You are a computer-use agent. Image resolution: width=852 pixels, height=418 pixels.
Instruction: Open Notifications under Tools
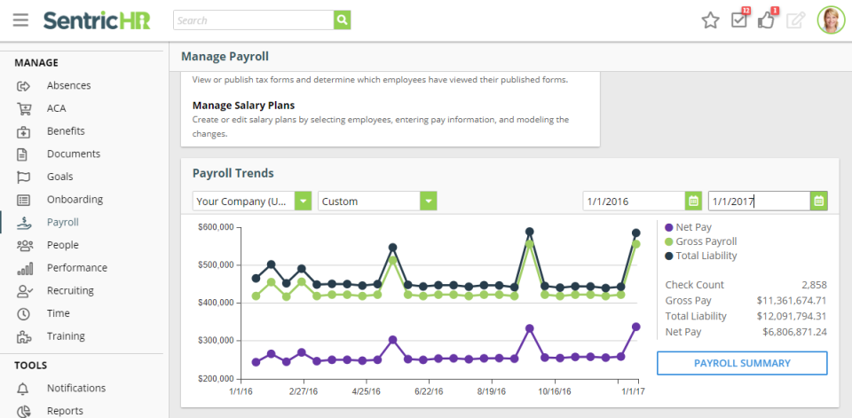pos(75,388)
